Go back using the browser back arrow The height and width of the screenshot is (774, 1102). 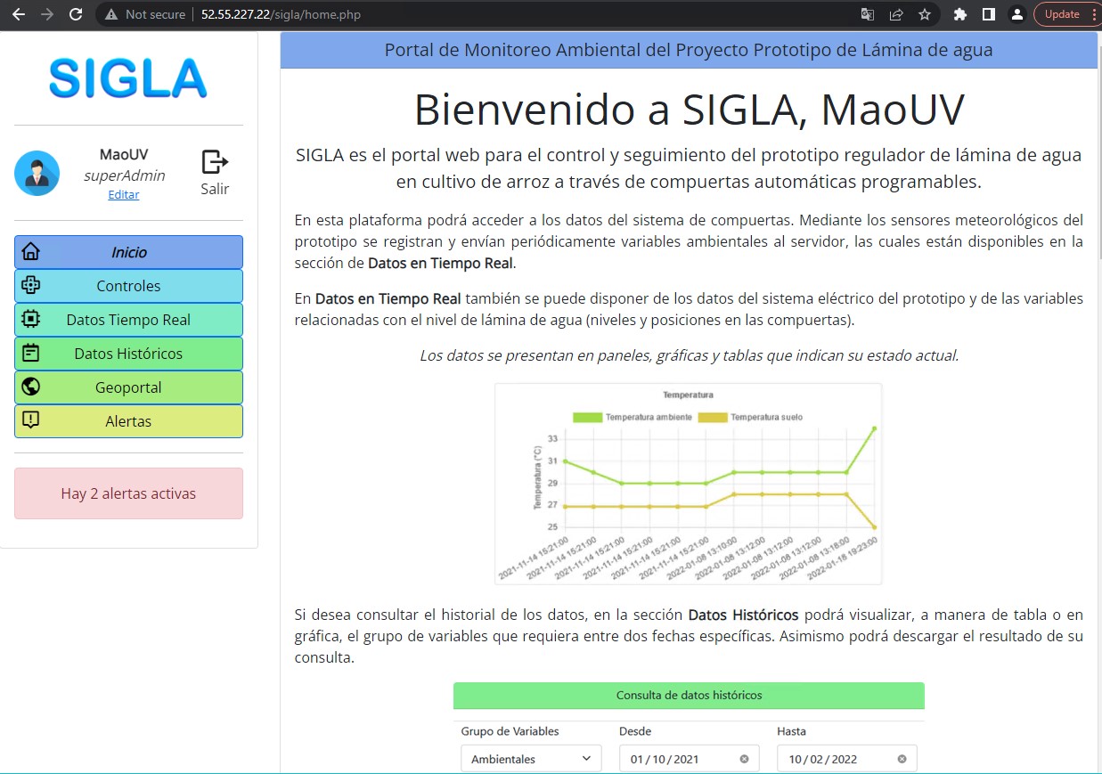(x=19, y=14)
